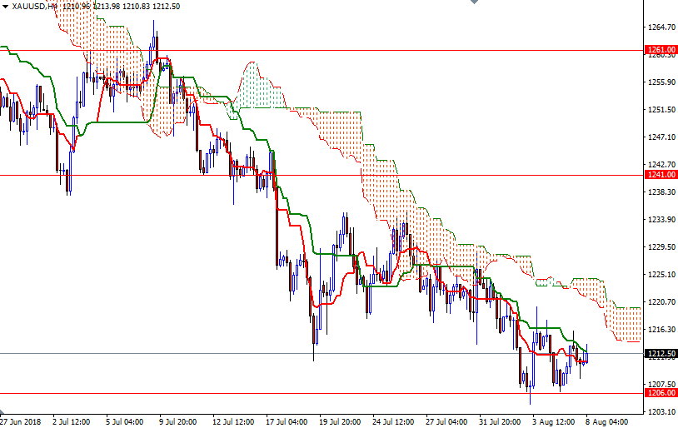The width and height of the screenshot is (678, 428).
Task: Click the black 1212.50 current price tag
Action: (x=661, y=353)
